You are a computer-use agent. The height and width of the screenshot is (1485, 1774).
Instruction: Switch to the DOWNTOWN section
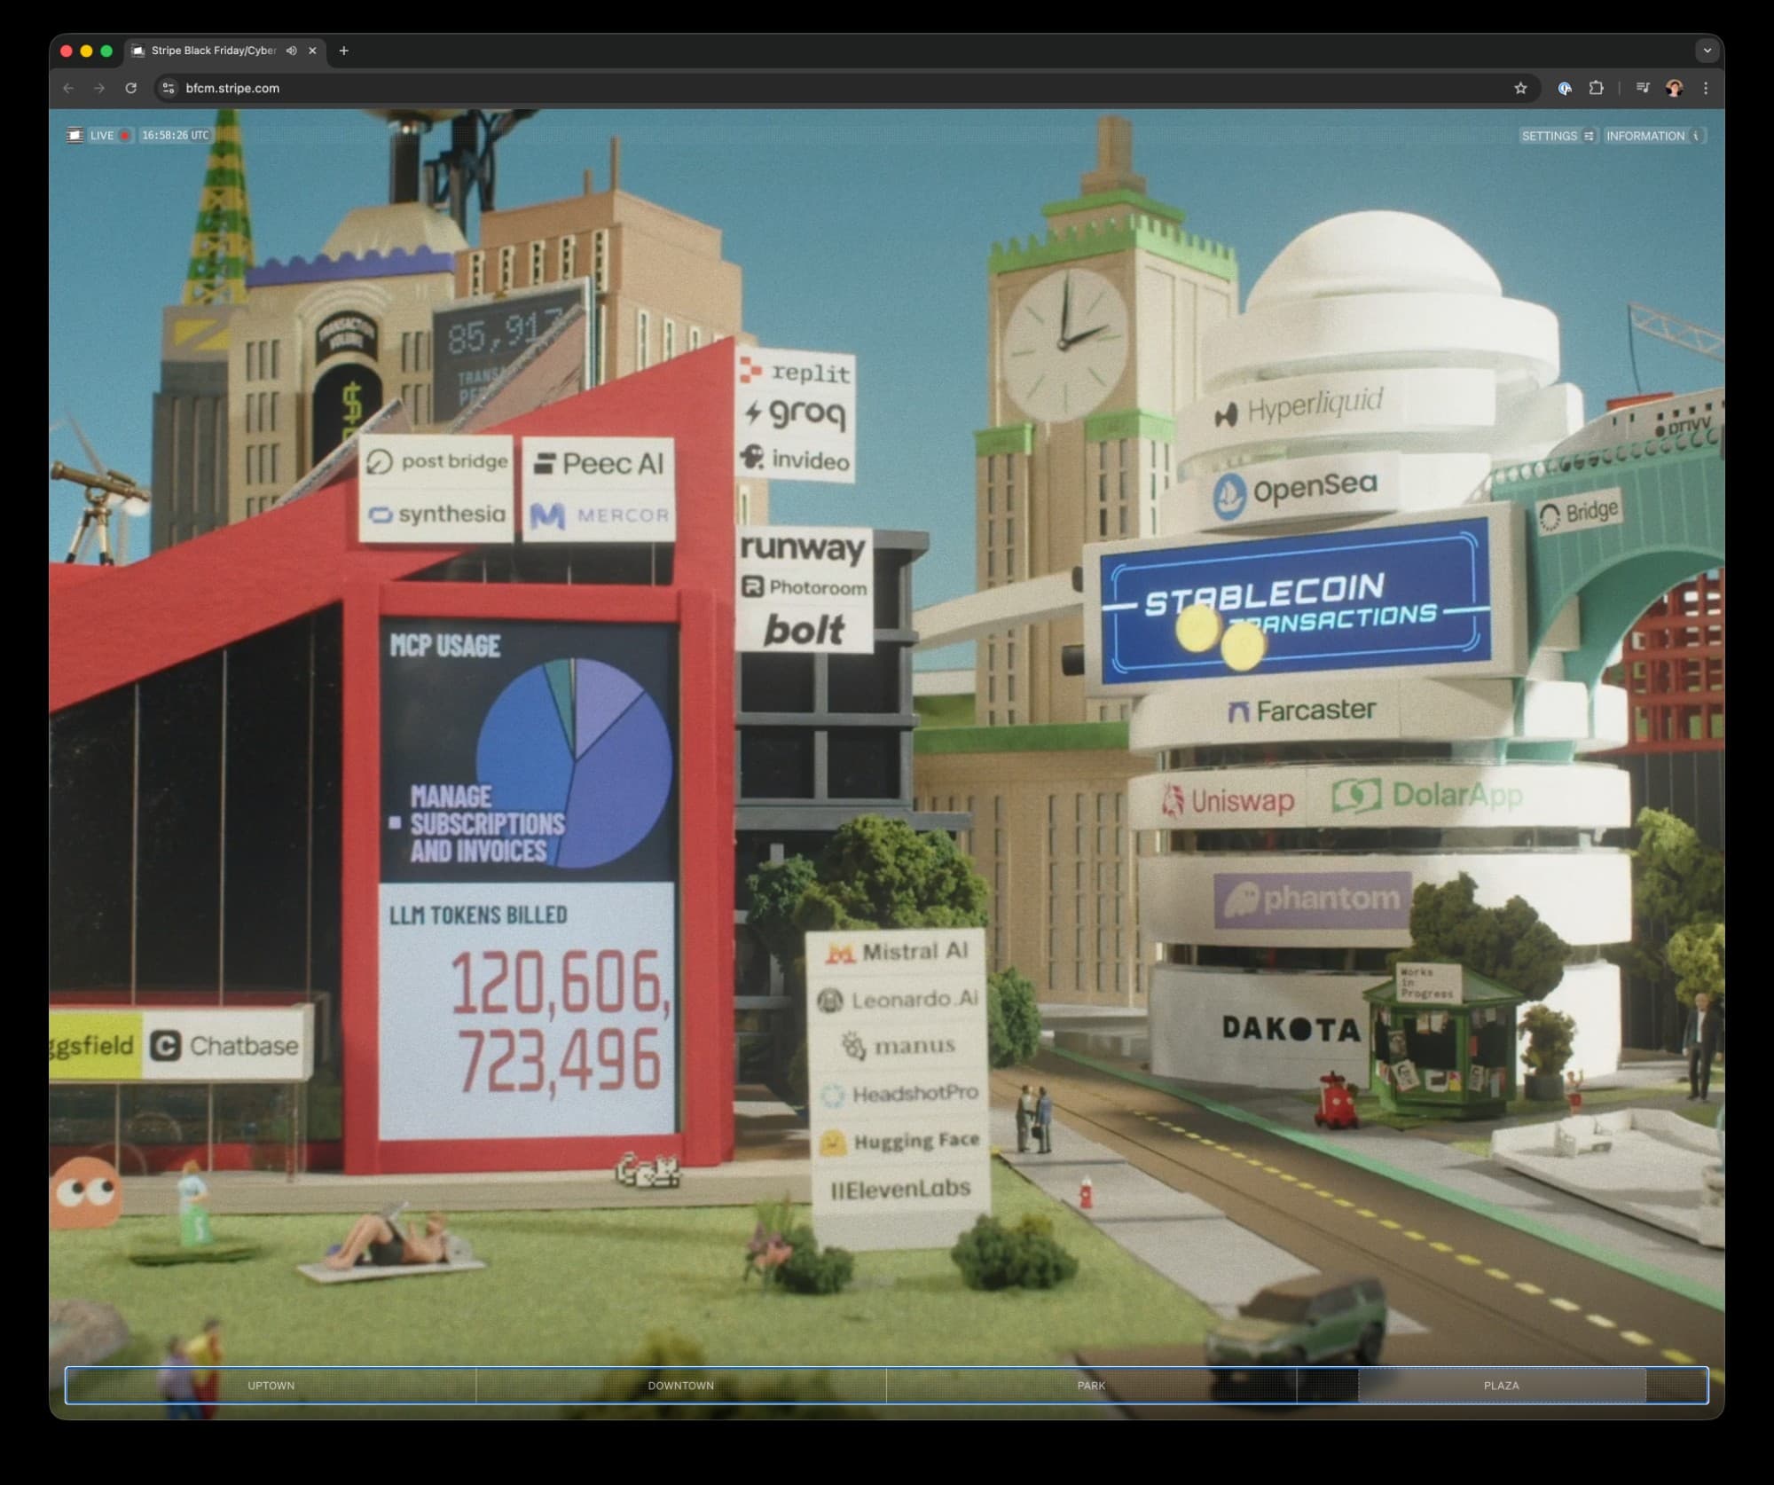[680, 1386]
